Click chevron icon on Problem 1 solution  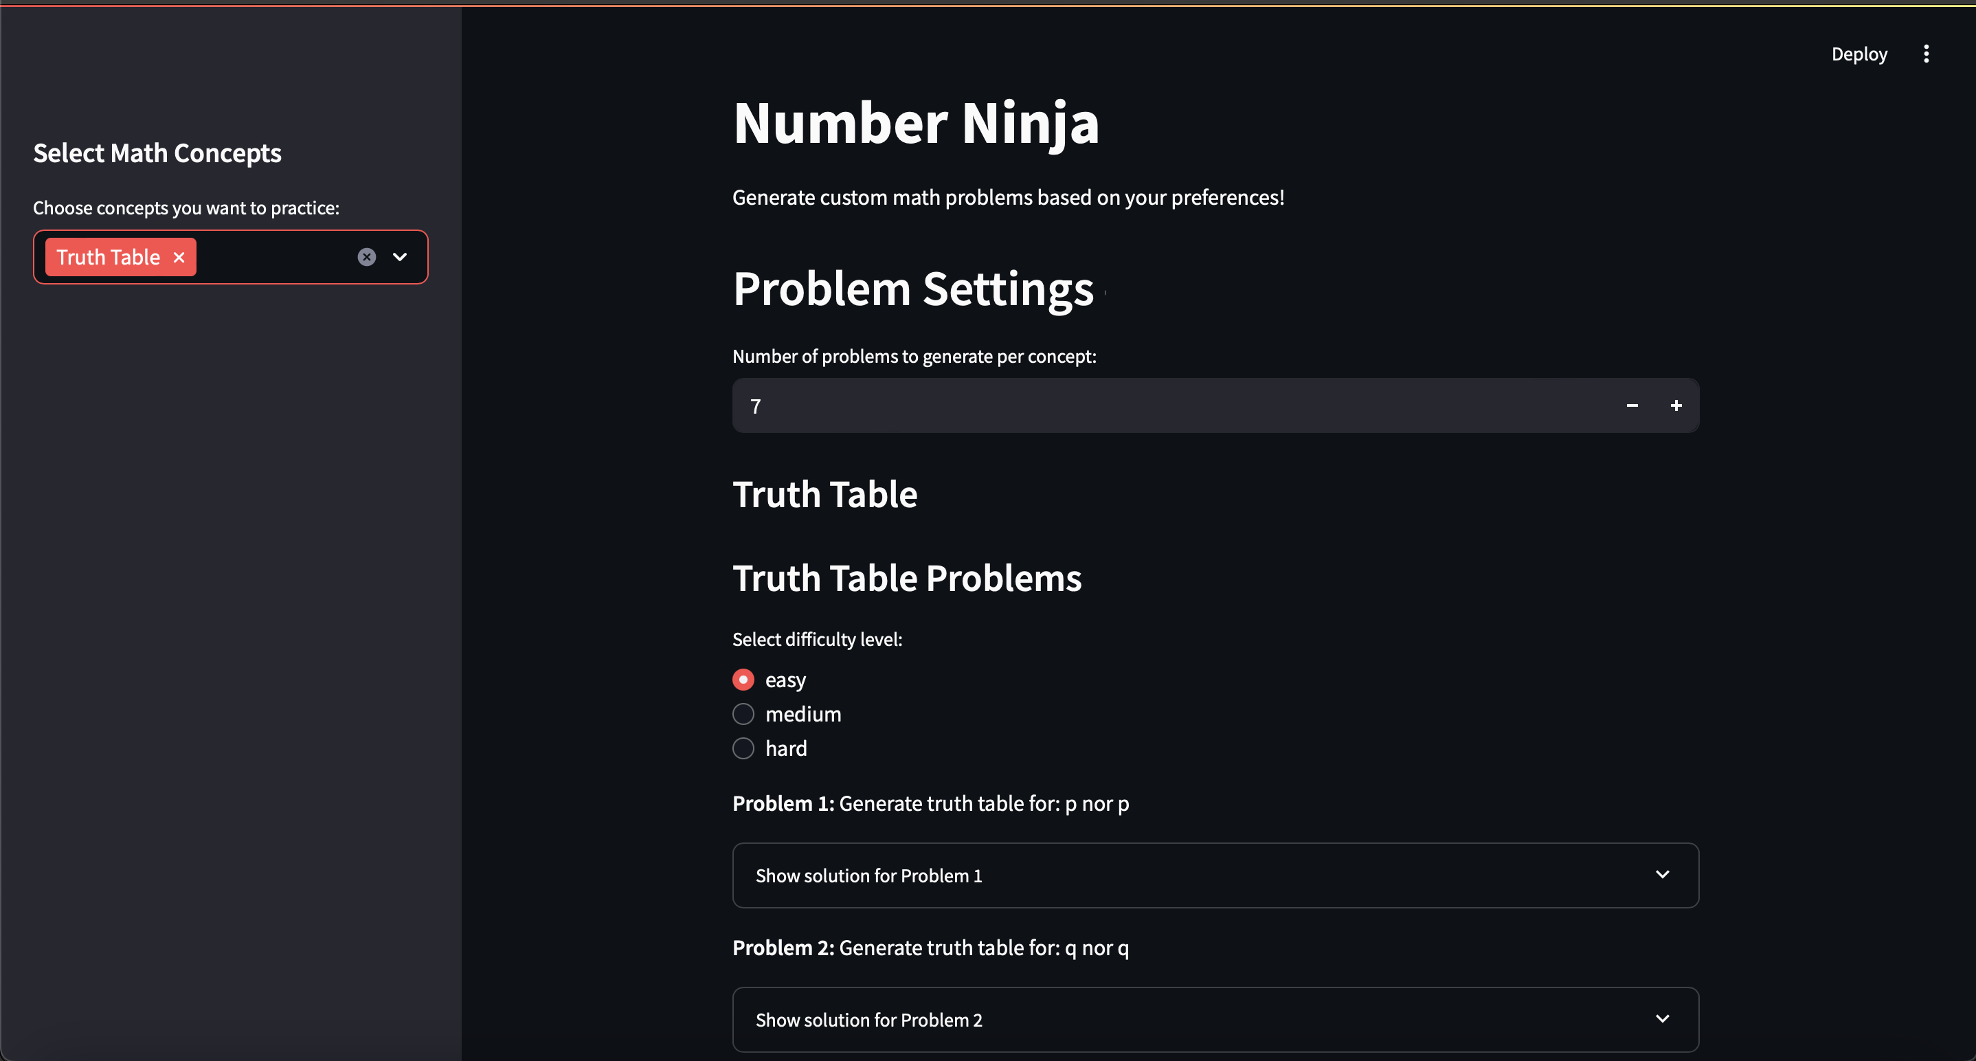pyautogui.click(x=1662, y=875)
